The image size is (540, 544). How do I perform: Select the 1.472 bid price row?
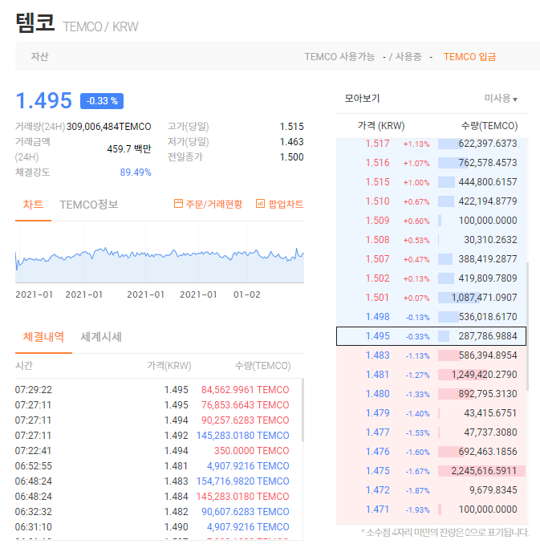click(431, 490)
